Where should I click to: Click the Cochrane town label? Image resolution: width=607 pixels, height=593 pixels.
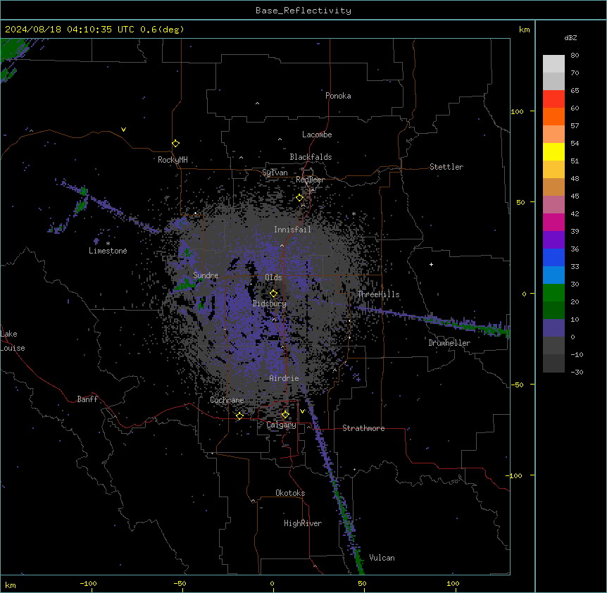pos(227,400)
